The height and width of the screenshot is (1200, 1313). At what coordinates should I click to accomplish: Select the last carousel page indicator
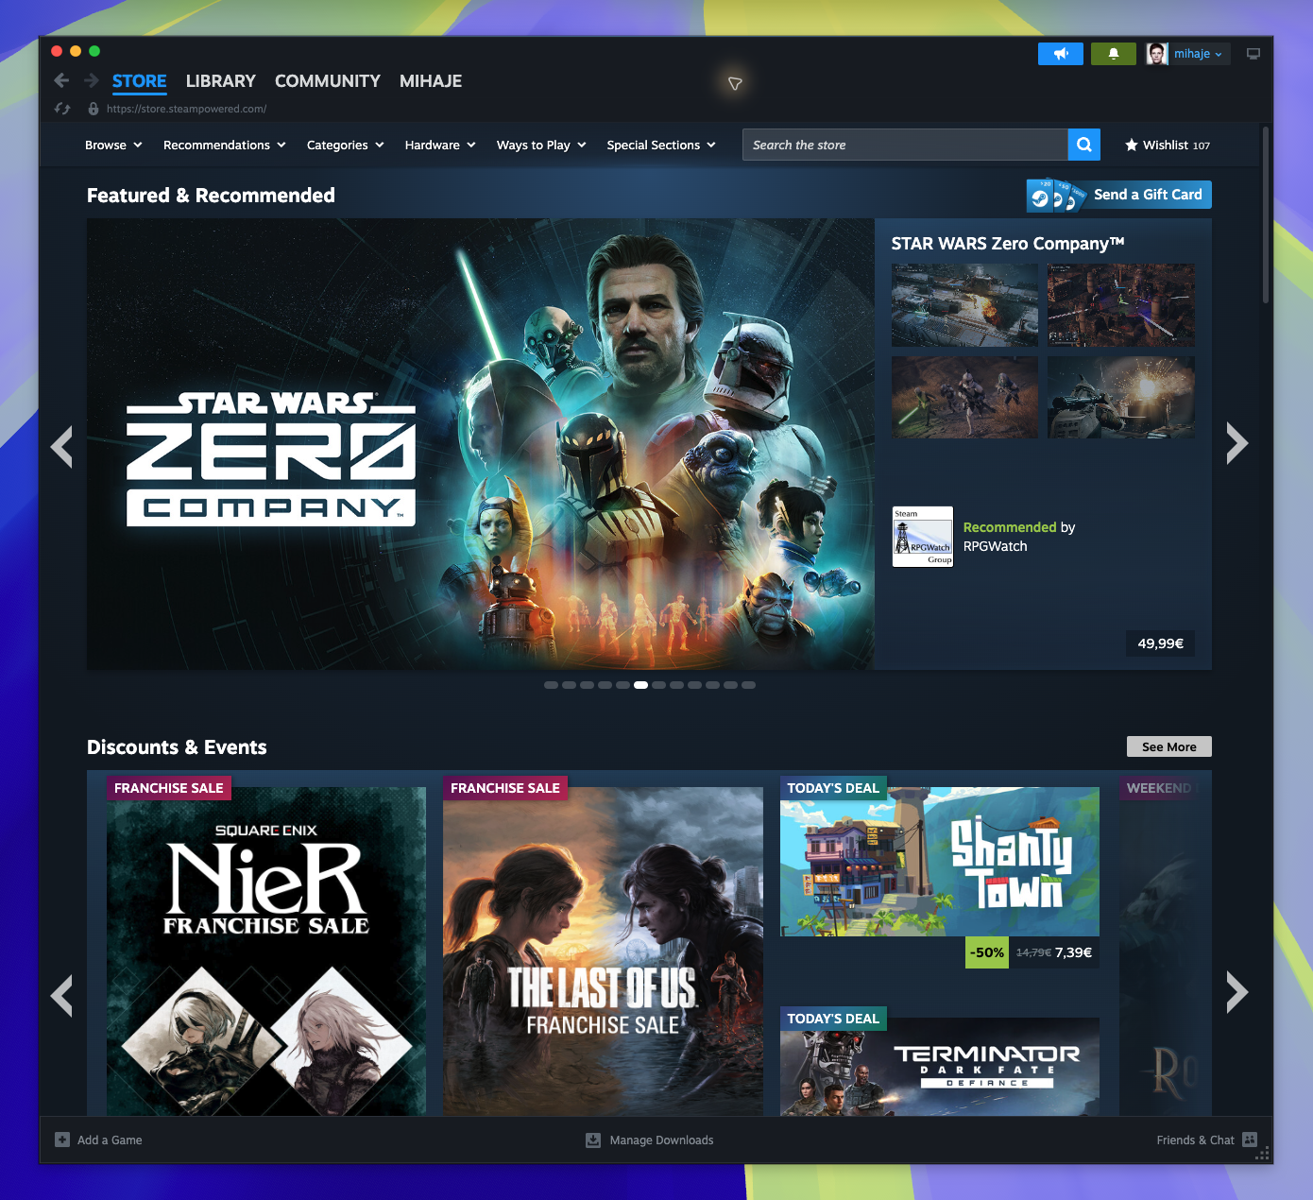749,685
